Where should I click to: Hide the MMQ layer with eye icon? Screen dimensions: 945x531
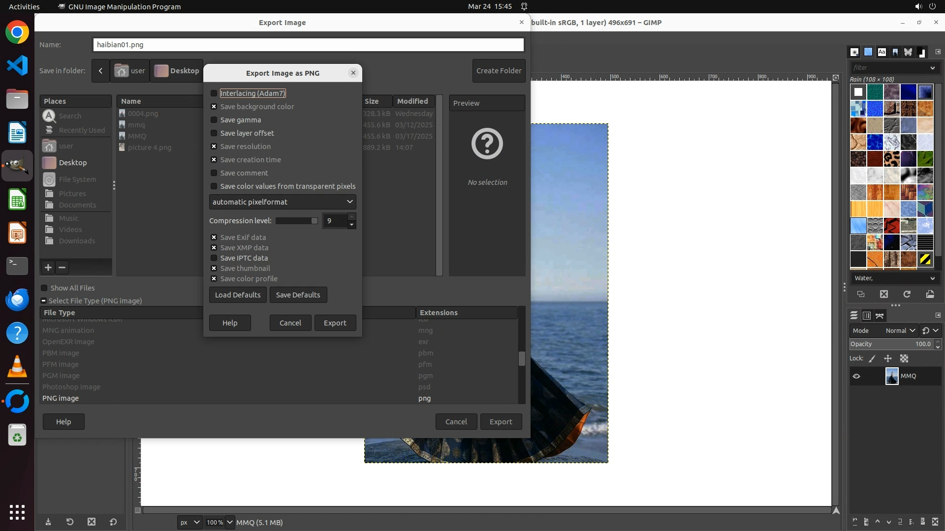[x=856, y=376]
